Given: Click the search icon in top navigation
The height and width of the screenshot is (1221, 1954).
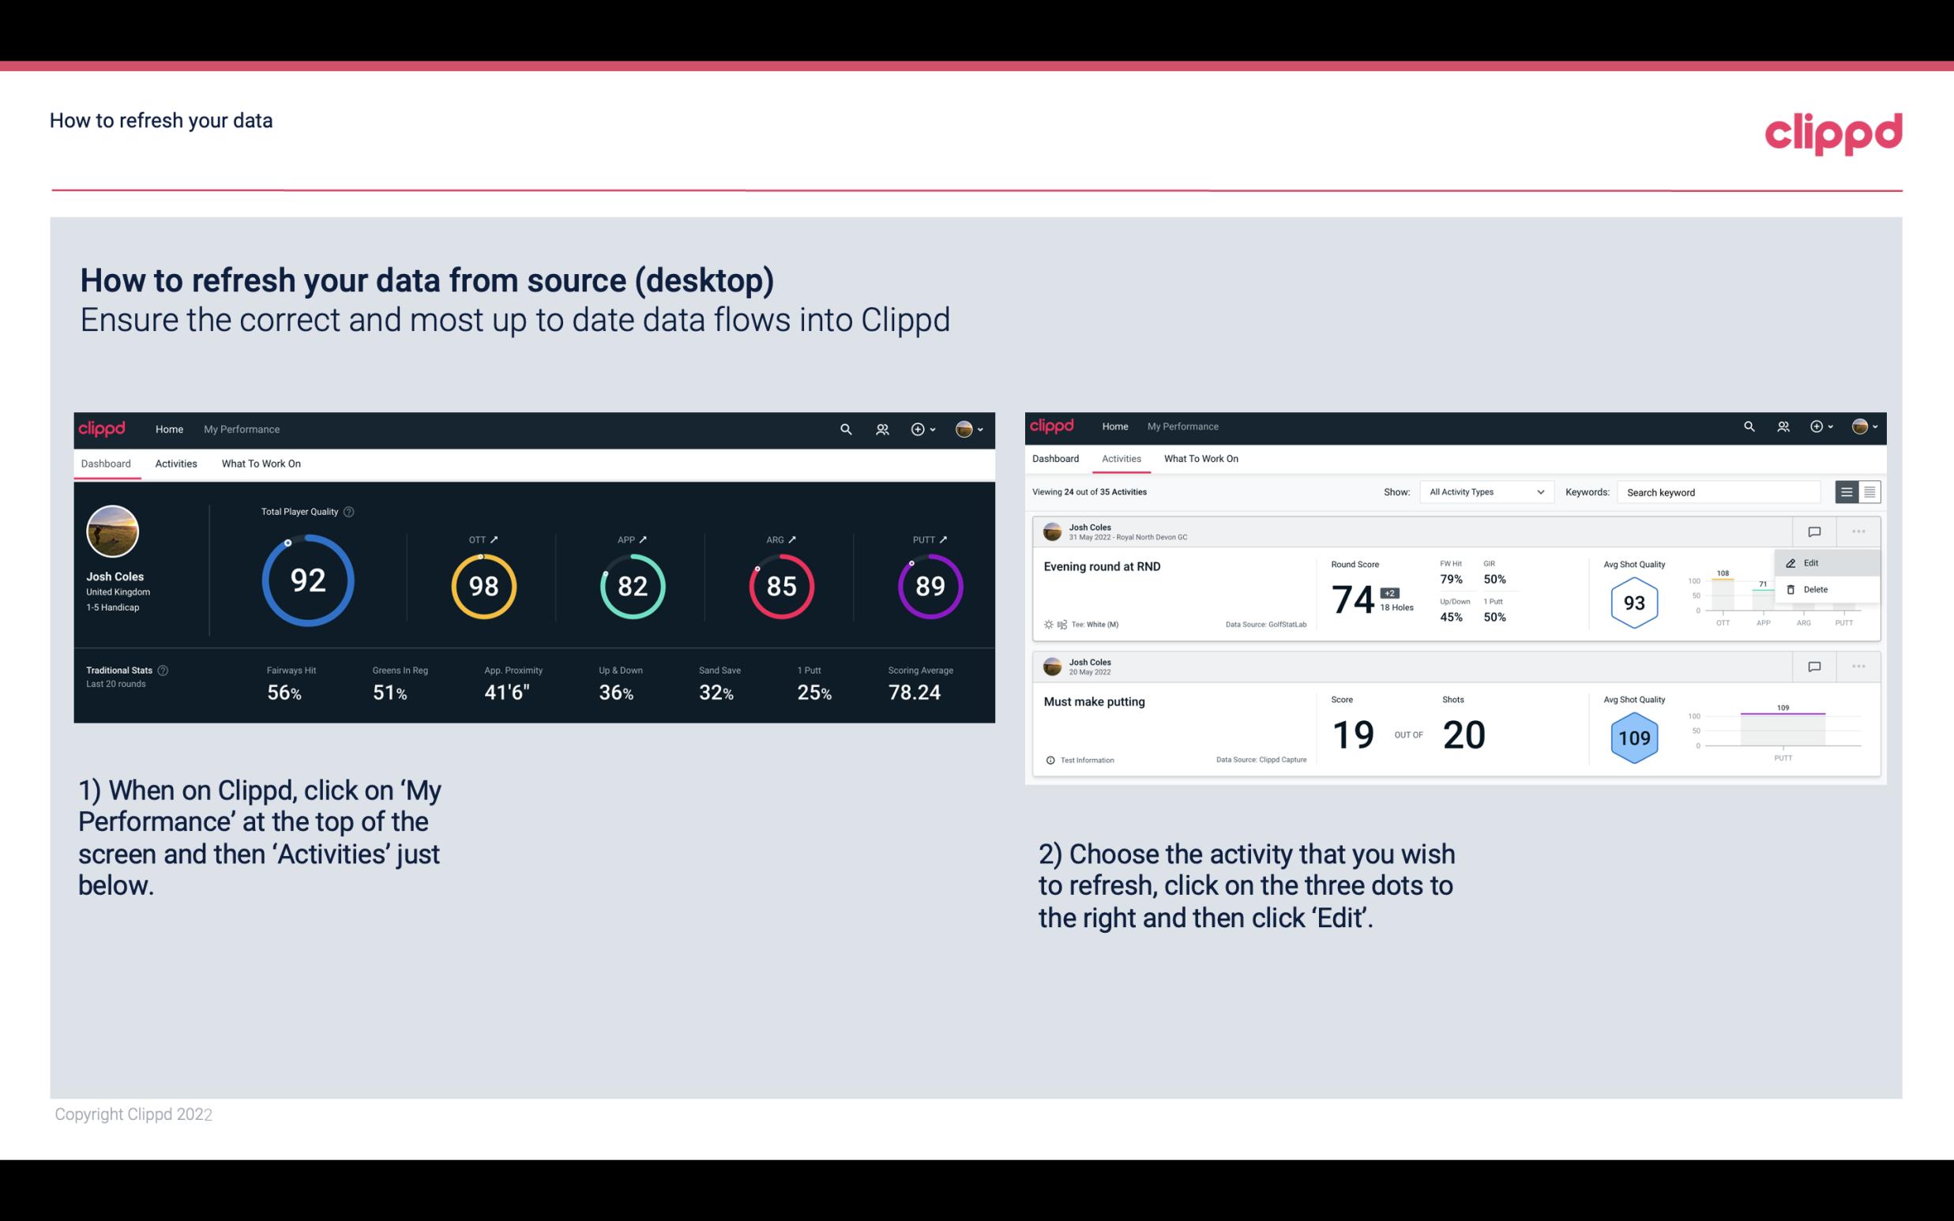Looking at the screenshot, I should [845, 427].
